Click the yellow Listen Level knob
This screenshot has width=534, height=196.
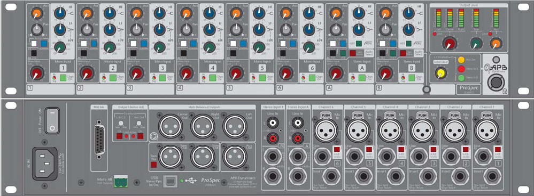pos(440,72)
